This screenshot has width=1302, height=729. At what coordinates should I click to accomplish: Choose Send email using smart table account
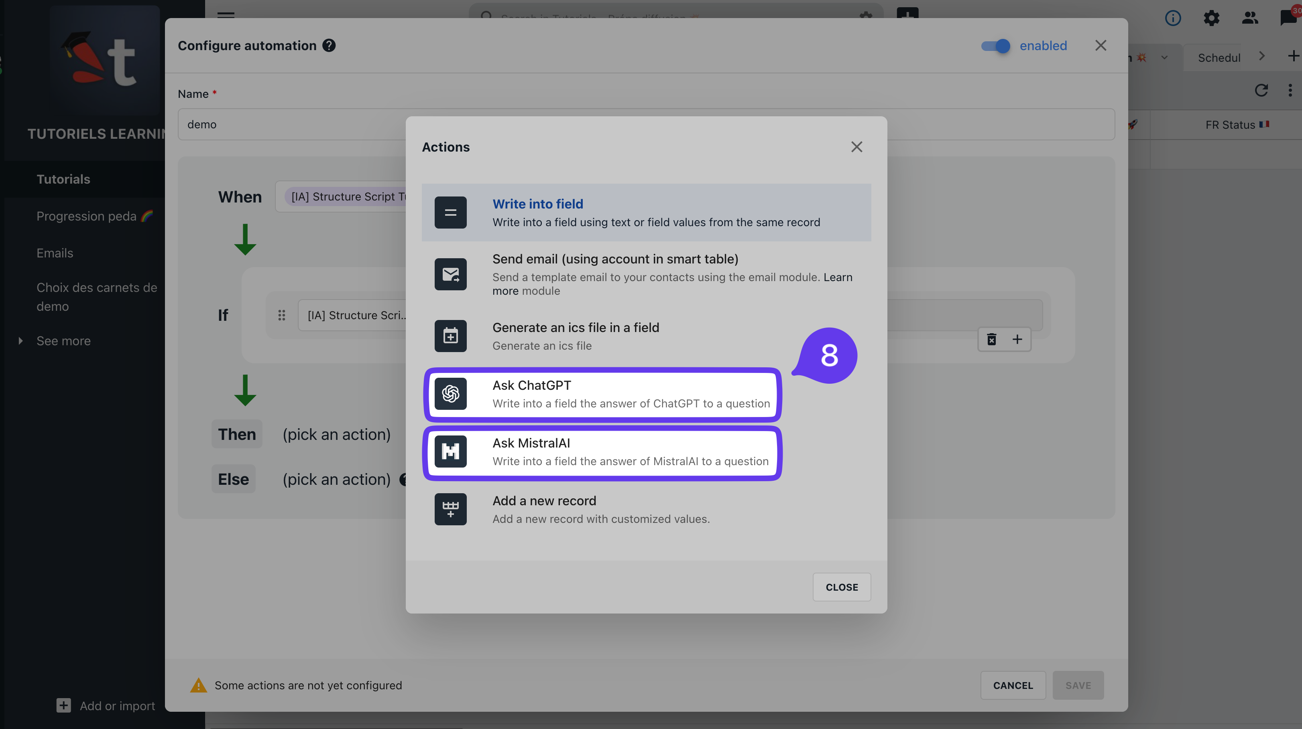coord(646,274)
